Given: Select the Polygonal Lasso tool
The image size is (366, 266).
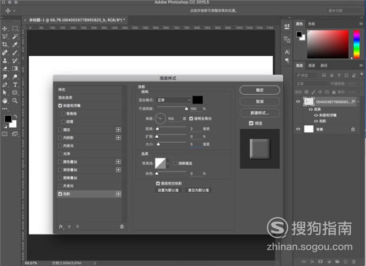Looking at the screenshot, I should 5,37.
